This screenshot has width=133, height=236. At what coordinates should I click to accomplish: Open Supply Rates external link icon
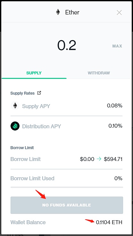tap(39, 93)
